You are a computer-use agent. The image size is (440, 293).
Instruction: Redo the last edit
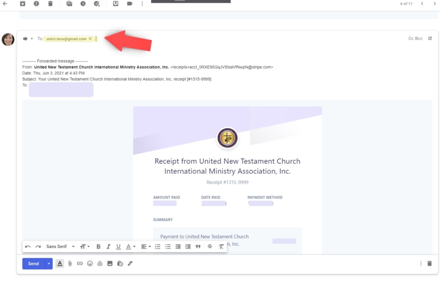(38, 247)
